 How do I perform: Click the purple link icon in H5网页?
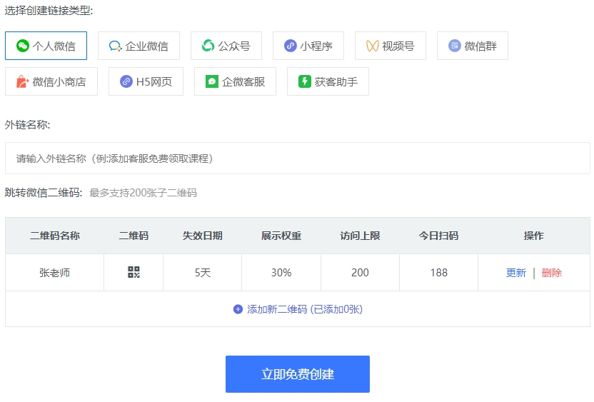tap(126, 81)
